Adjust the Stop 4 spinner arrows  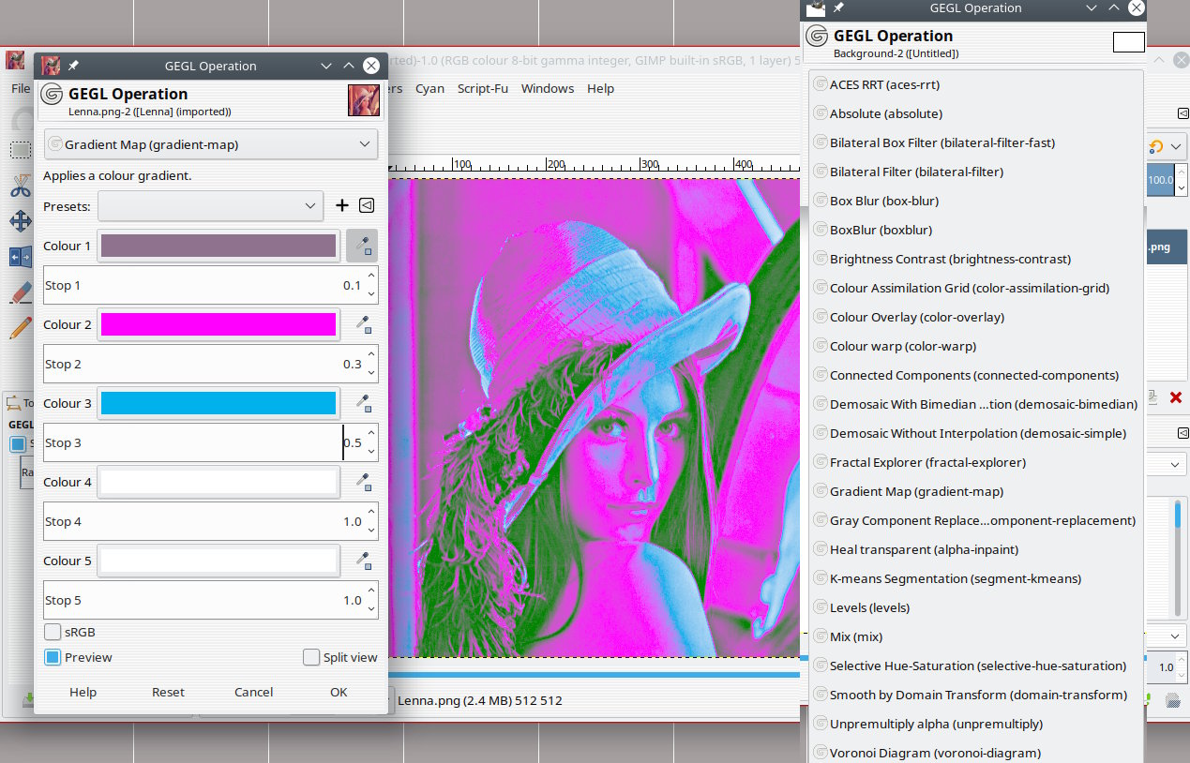coord(371,521)
